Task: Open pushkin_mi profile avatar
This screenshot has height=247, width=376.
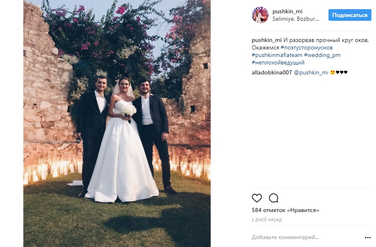Action: [260, 15]
